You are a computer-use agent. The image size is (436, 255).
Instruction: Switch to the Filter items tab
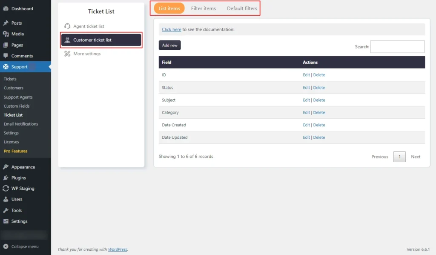(x=204, y=8)
